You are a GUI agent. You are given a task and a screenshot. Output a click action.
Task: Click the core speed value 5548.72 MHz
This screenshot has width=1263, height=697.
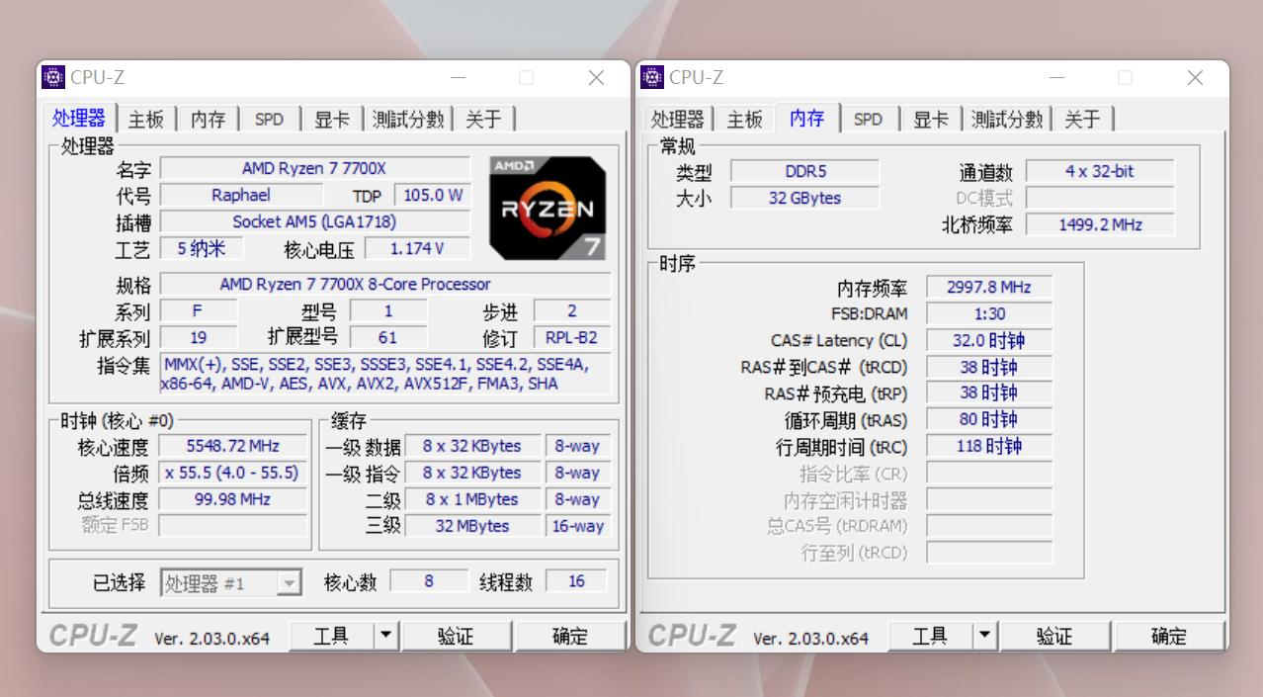[233, 447]
